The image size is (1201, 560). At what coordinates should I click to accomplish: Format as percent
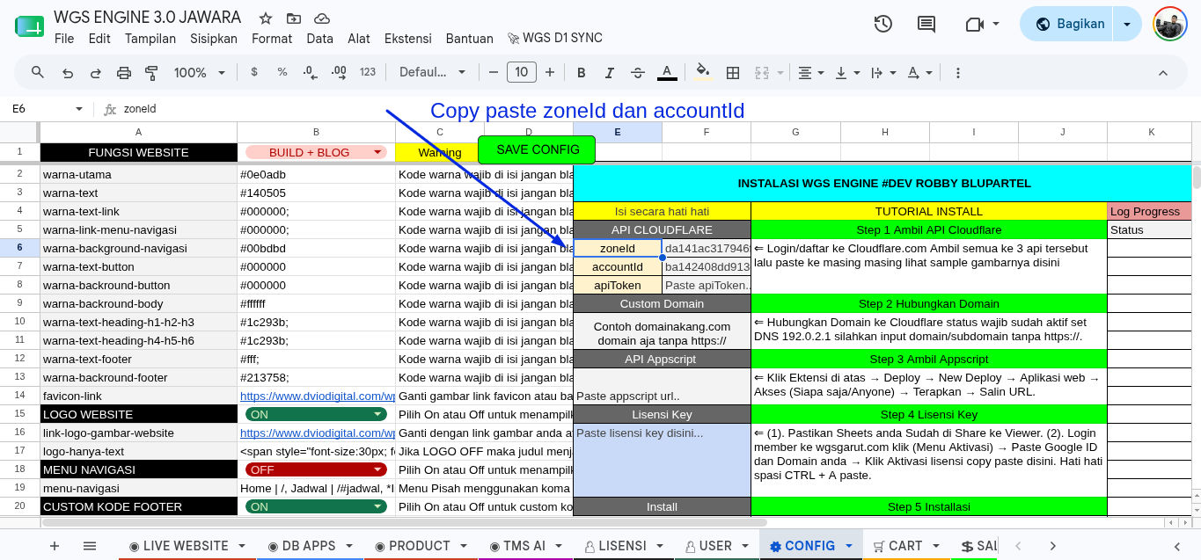(282, 72)
